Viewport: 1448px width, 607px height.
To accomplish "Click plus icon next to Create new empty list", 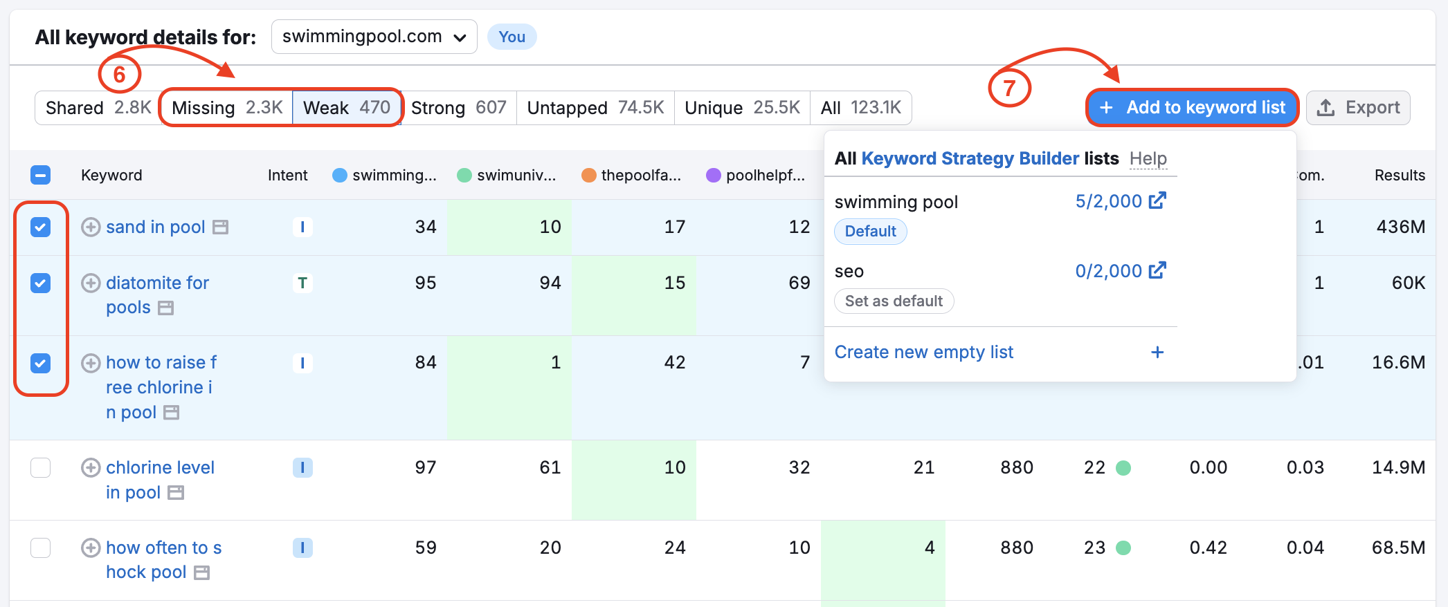I will pyautogui.click(x=1157, y=353).
